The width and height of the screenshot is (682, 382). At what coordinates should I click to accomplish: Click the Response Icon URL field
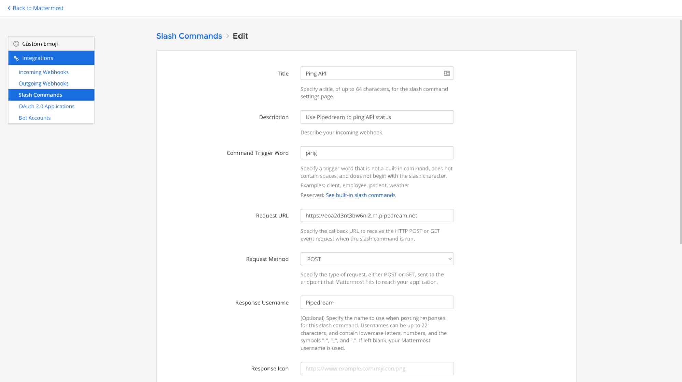(376, 368)
